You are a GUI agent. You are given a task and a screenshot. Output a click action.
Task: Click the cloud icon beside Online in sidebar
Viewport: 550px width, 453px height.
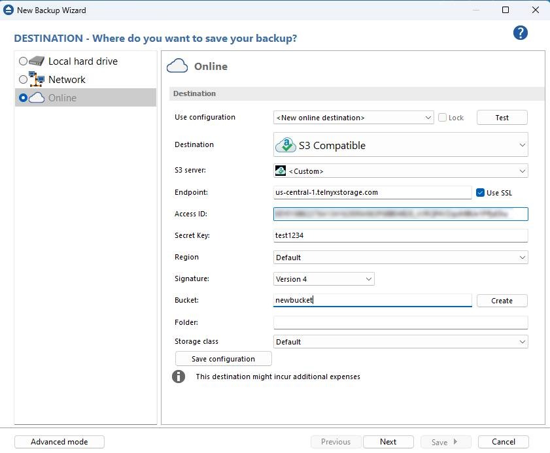pos(37,97)
